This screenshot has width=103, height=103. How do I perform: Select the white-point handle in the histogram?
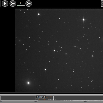53,98
